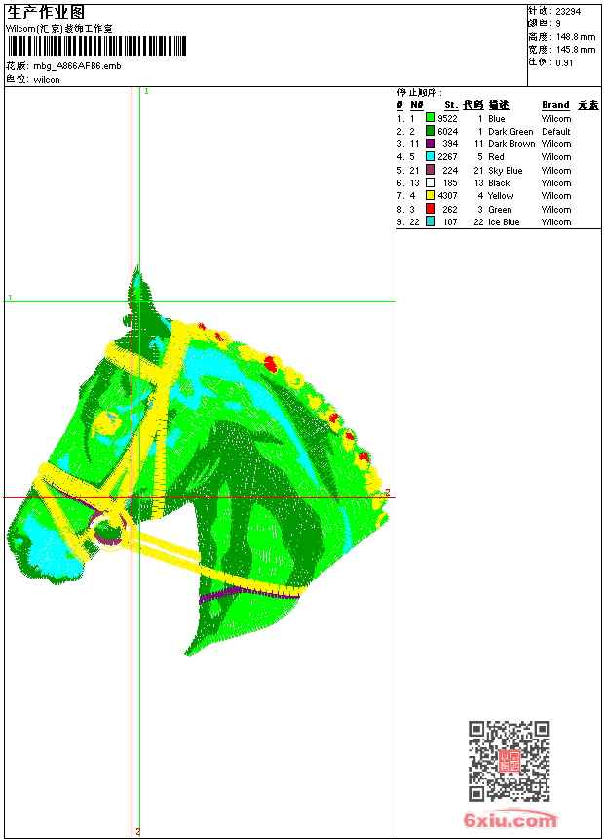Viewport: 604px width, 839px height.
Task: Click the 生产作业图 title heading
Action: click(46, 12)
